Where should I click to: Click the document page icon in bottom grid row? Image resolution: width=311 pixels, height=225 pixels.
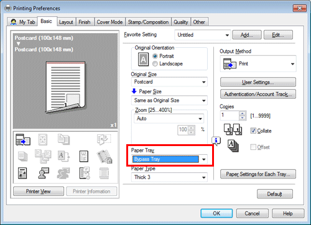click(x=22, y=173)
